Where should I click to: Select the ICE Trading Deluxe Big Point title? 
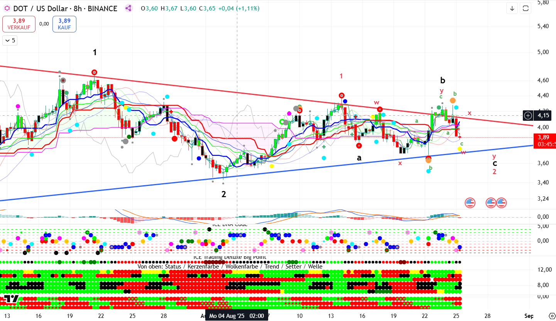(x=230, y=257)
